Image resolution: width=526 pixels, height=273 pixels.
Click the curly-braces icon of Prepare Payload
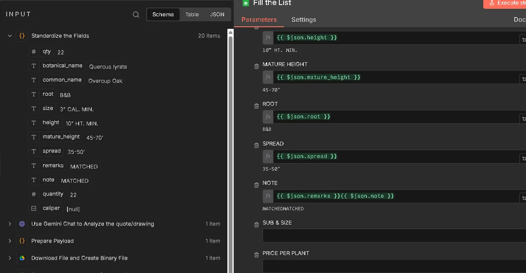[22, 241]
